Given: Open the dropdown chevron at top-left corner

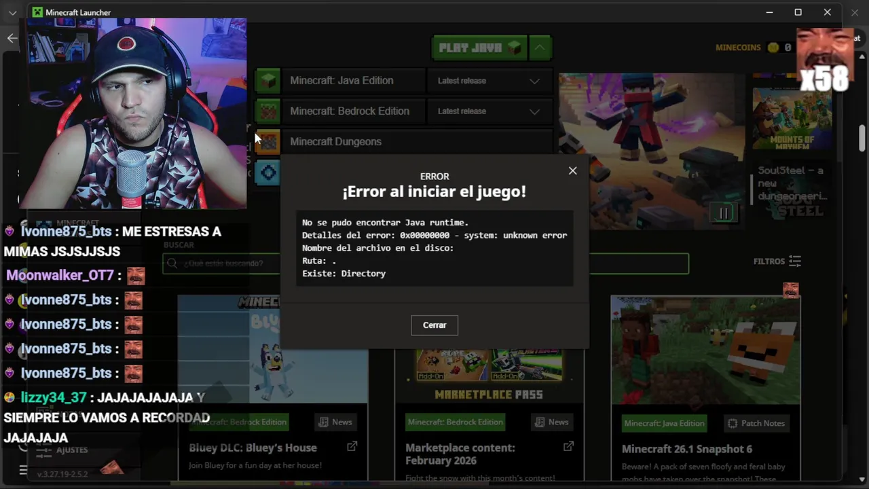Looking at the screenshot, I should pyautogui.click(x=12, y=13).
